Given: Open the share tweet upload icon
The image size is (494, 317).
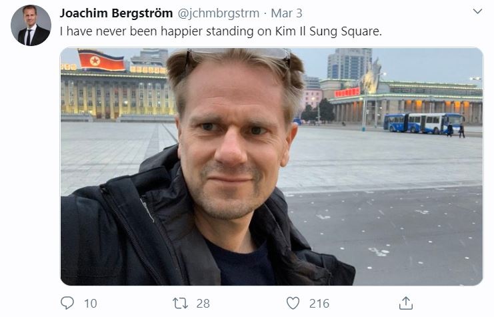Looking at the screenshot, I should 406,303.
